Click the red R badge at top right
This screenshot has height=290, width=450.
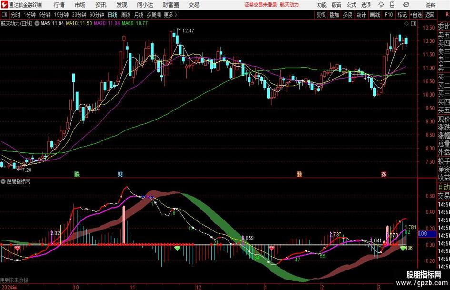pyautogui.click(x=447, y=14)
